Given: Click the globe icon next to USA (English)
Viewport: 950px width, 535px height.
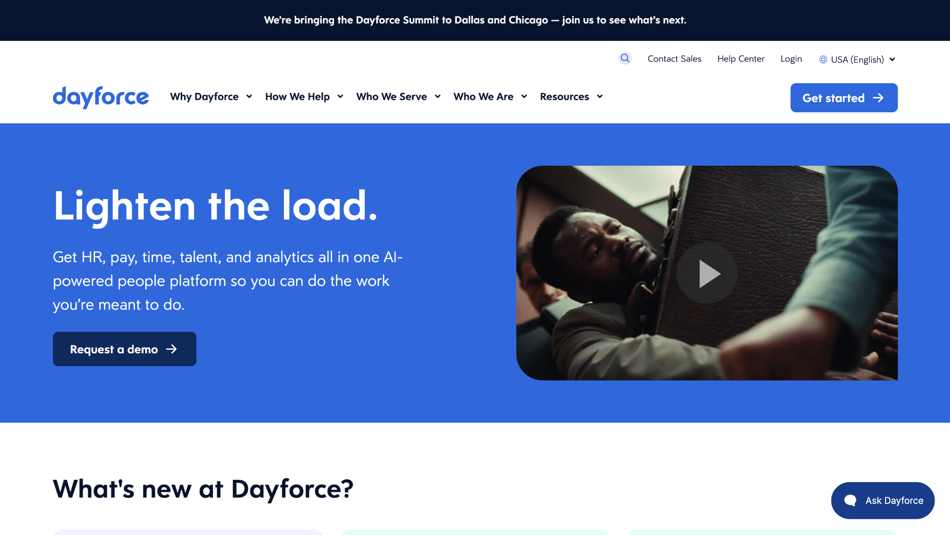Looking at the screenshot, I should (x=823, y=59).
